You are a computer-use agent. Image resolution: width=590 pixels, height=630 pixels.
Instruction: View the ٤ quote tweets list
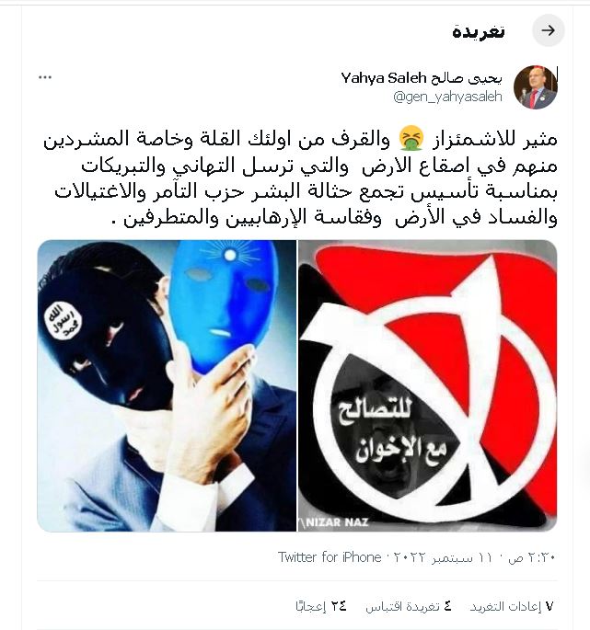(409, 606)
